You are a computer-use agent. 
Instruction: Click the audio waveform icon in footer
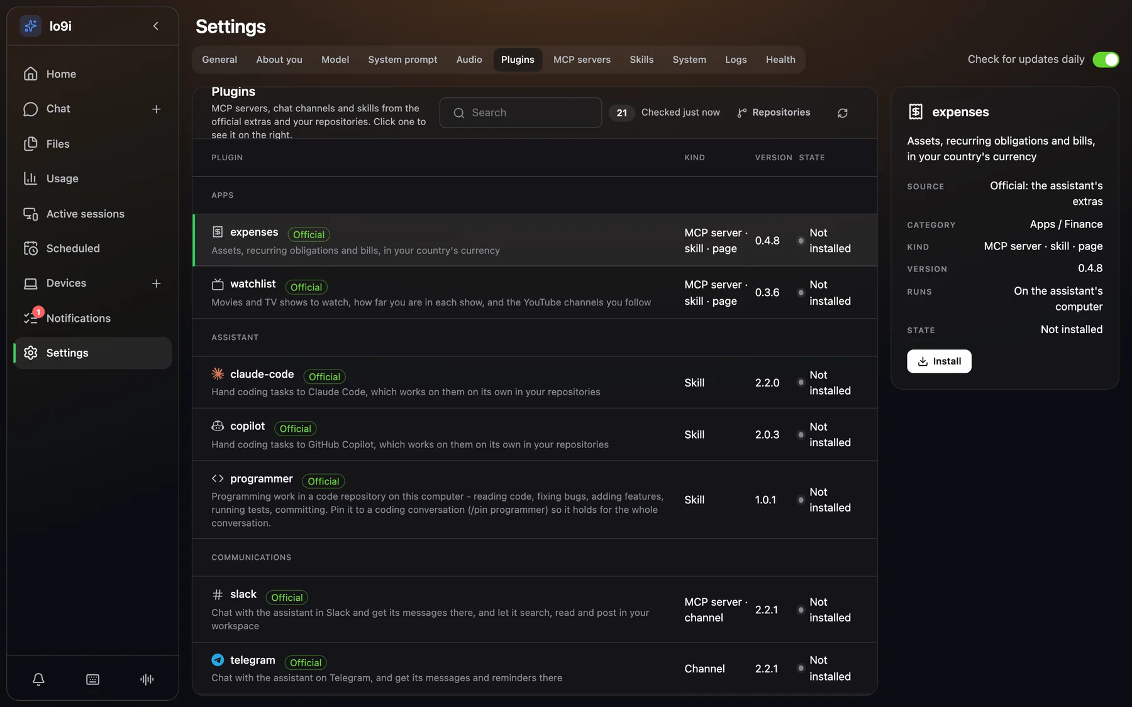[x=147, y=679]
